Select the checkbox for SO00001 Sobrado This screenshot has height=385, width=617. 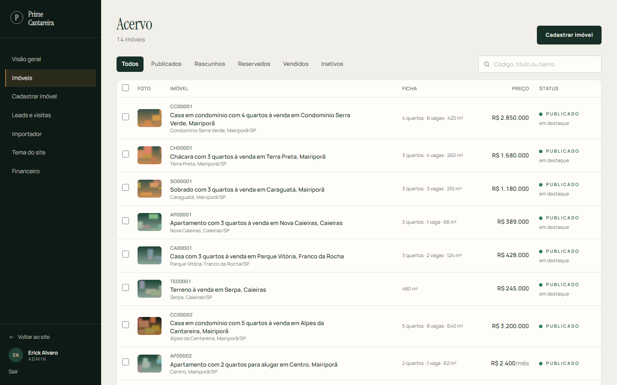(126, 187)
